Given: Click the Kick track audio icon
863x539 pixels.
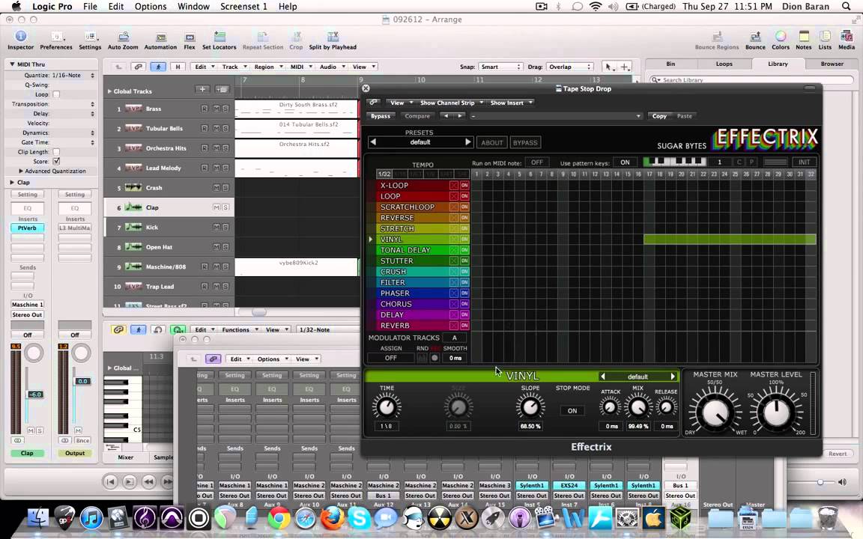Looking at the screenshot, I should point(134,227).
